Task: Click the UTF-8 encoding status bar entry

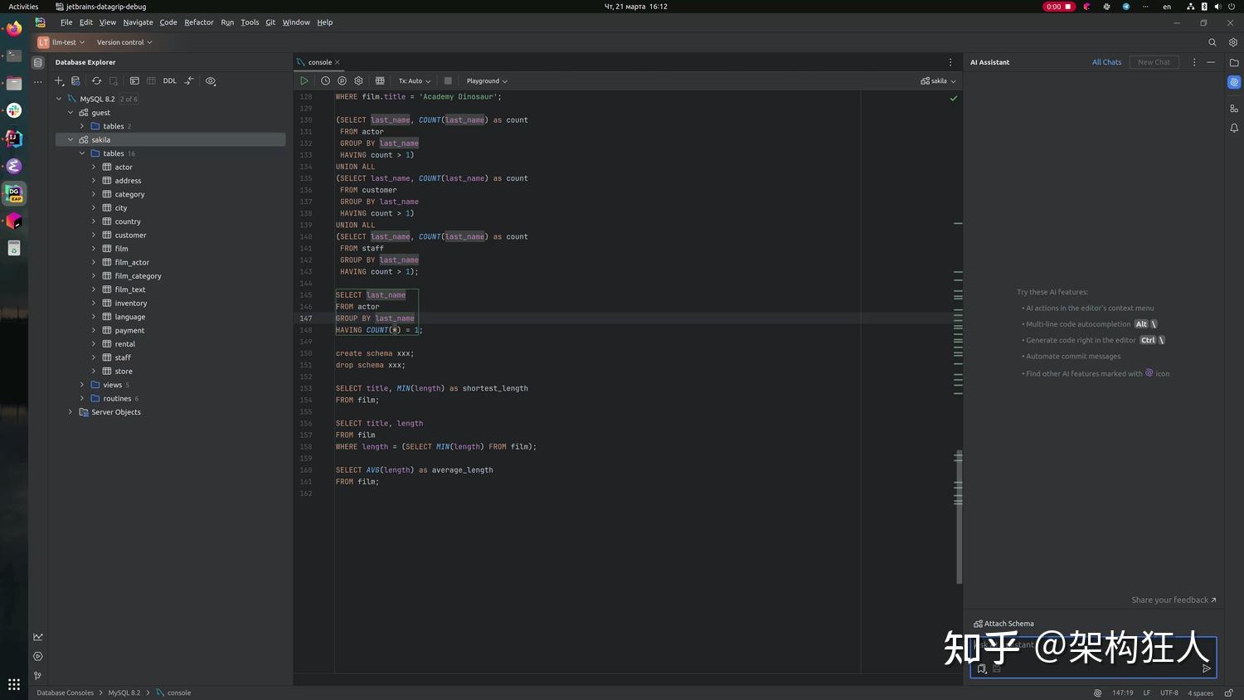Action: click(x=1169, y=693)
